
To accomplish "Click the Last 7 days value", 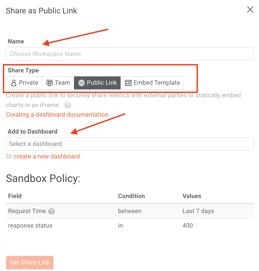I will [198, 211].
